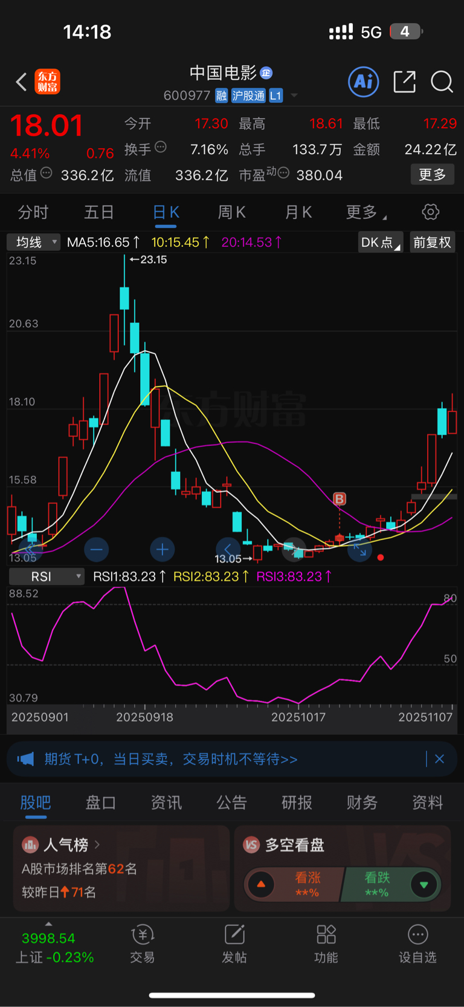Go back with the left chevron

tap(22, 82)
